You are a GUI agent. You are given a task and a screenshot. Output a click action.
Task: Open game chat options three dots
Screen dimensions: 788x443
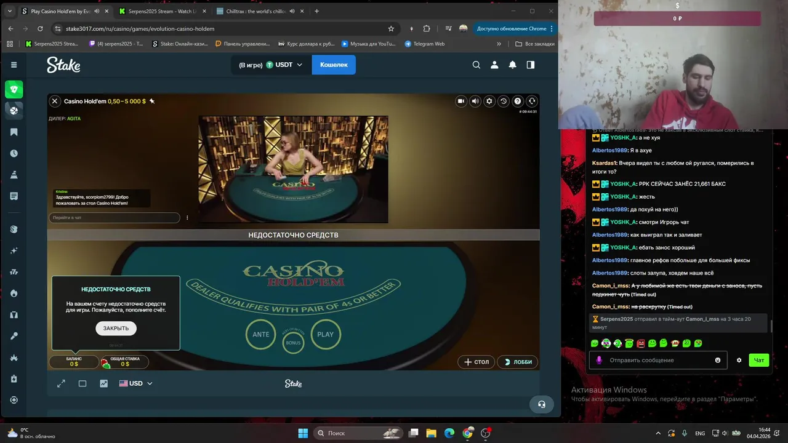pos(187,218)
